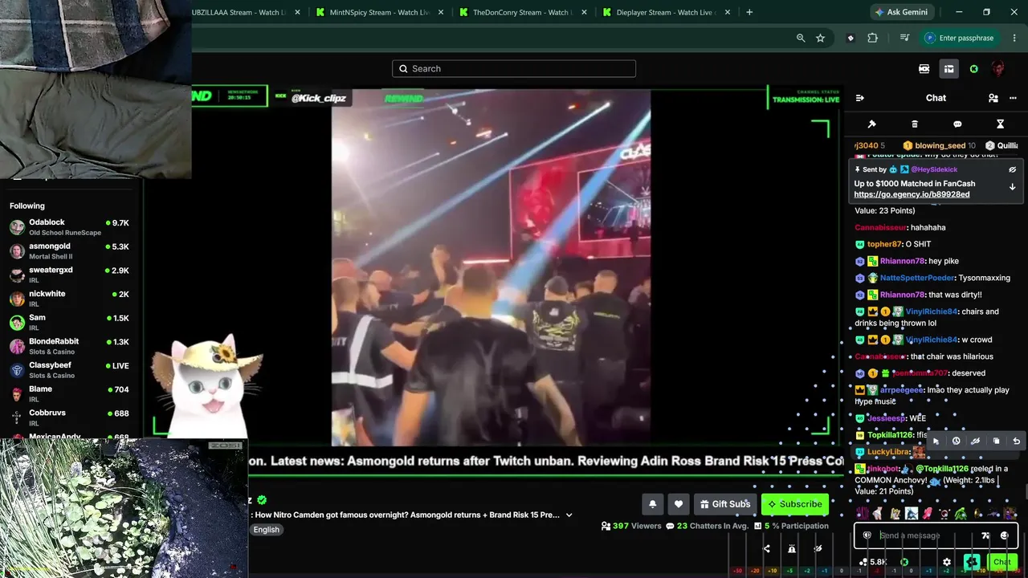Click the Gift Subs button
The width and height of the screenshot is (1028, 578).
click(x=725, y=504)
